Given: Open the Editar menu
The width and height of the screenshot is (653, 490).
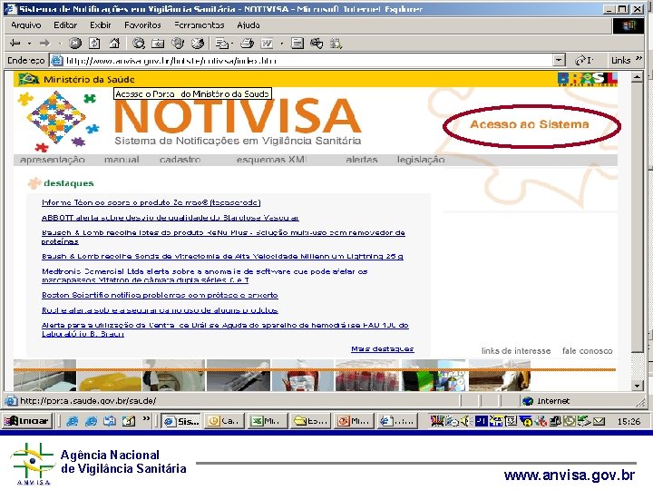Looking at the screenshot, I should pyautogui.click(x=65, y=25).
